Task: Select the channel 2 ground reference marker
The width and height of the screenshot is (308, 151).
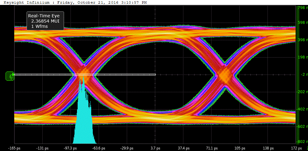Action: pos(10,76)
